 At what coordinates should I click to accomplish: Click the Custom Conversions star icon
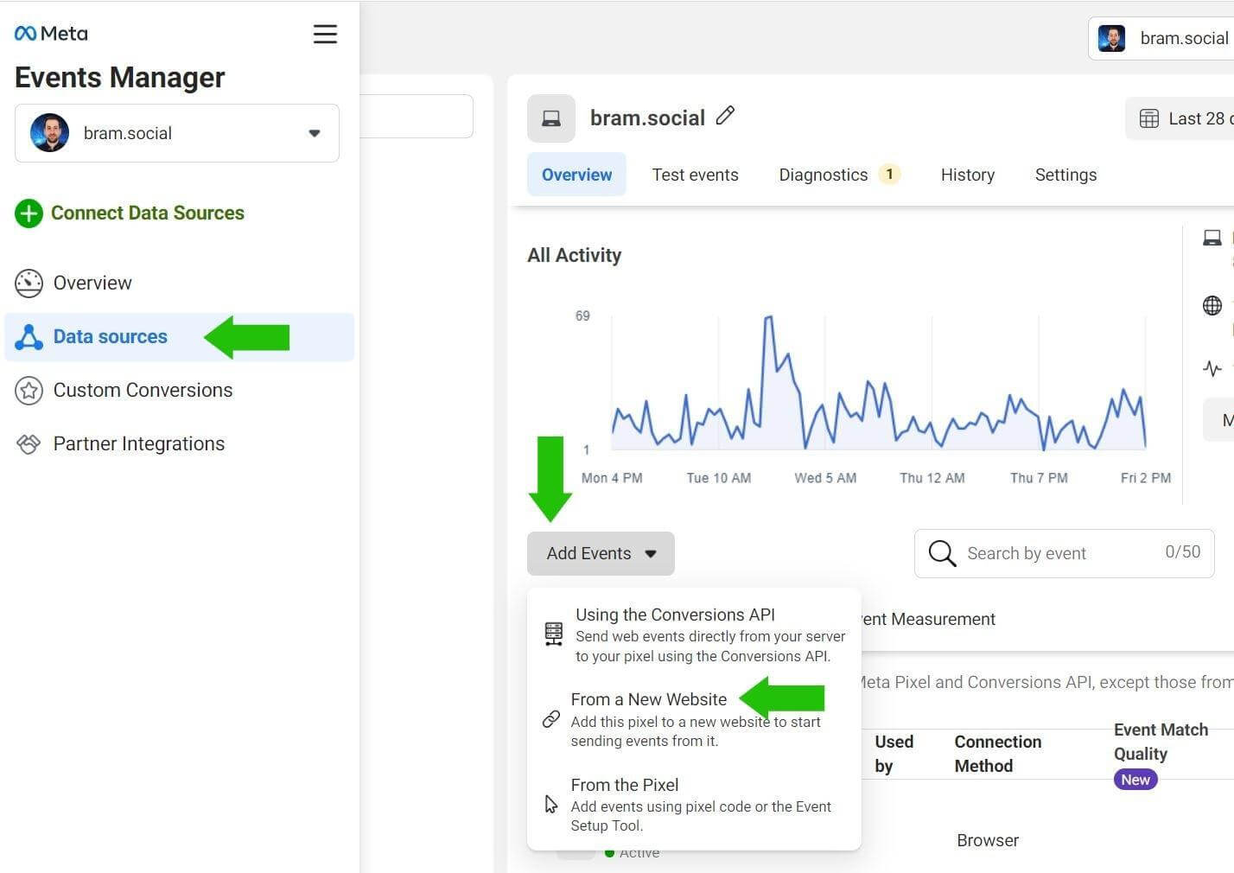click(x=29, y=391)
